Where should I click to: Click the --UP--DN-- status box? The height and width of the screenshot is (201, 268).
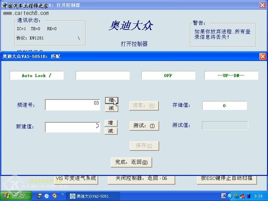[231, 75]
